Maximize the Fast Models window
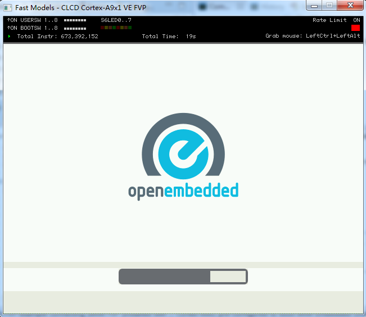This screenshot has width=366, height=317. tap(329, 5)
